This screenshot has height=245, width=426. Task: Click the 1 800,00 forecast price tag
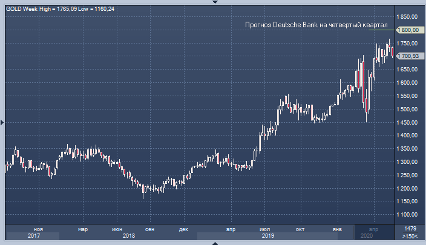click(x=408, y=30)
